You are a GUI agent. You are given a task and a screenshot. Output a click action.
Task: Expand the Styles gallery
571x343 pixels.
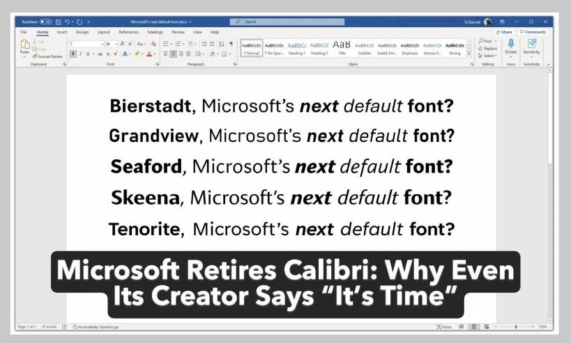[x=469, y=54]
